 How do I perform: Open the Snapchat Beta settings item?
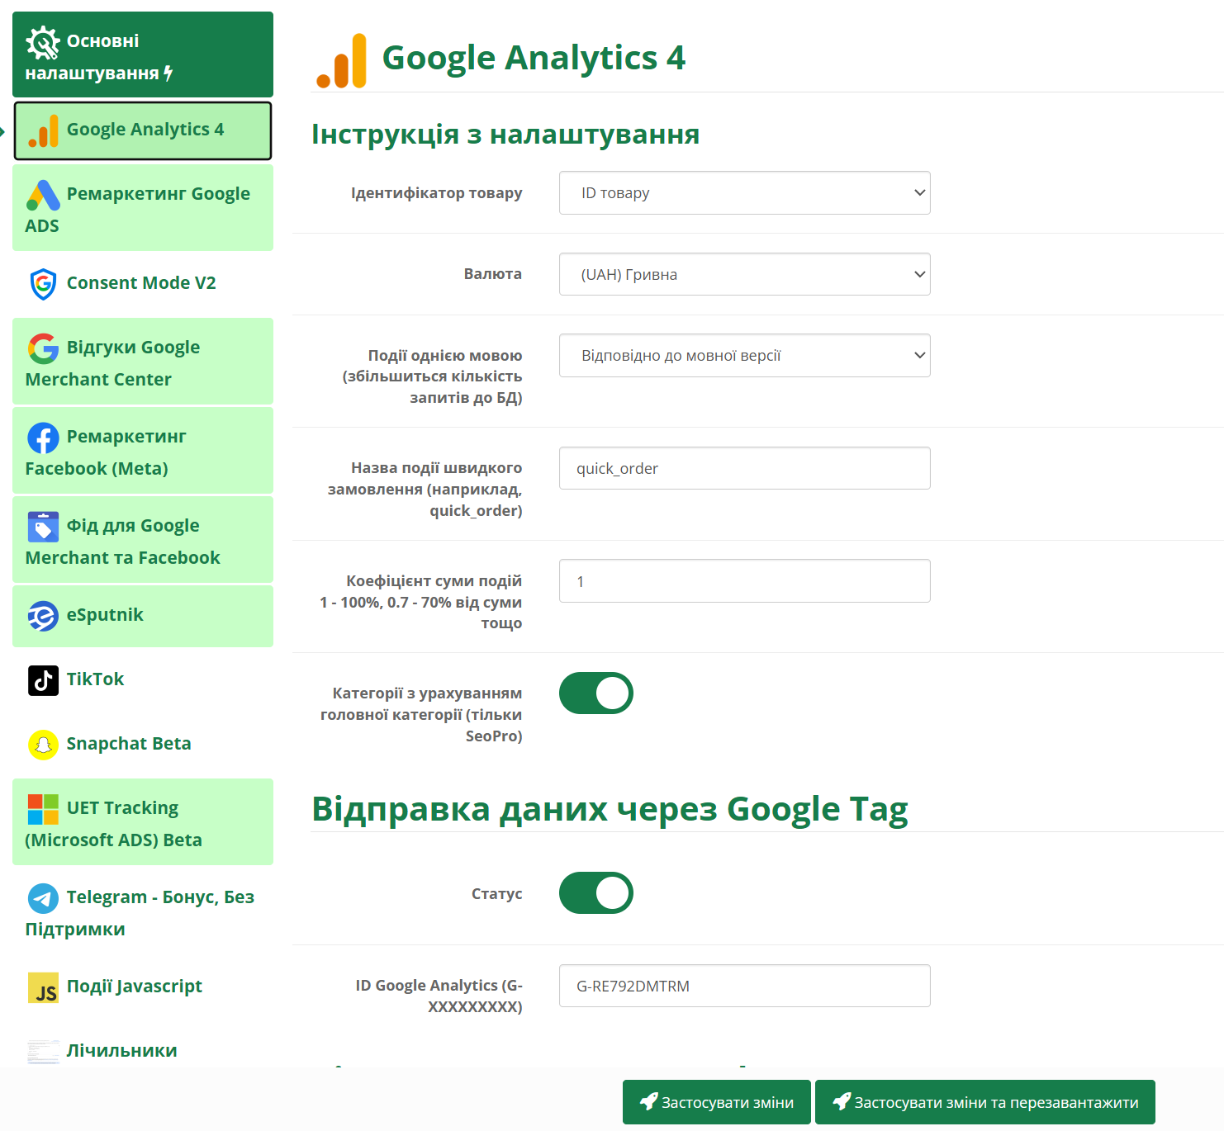(143, 744)
